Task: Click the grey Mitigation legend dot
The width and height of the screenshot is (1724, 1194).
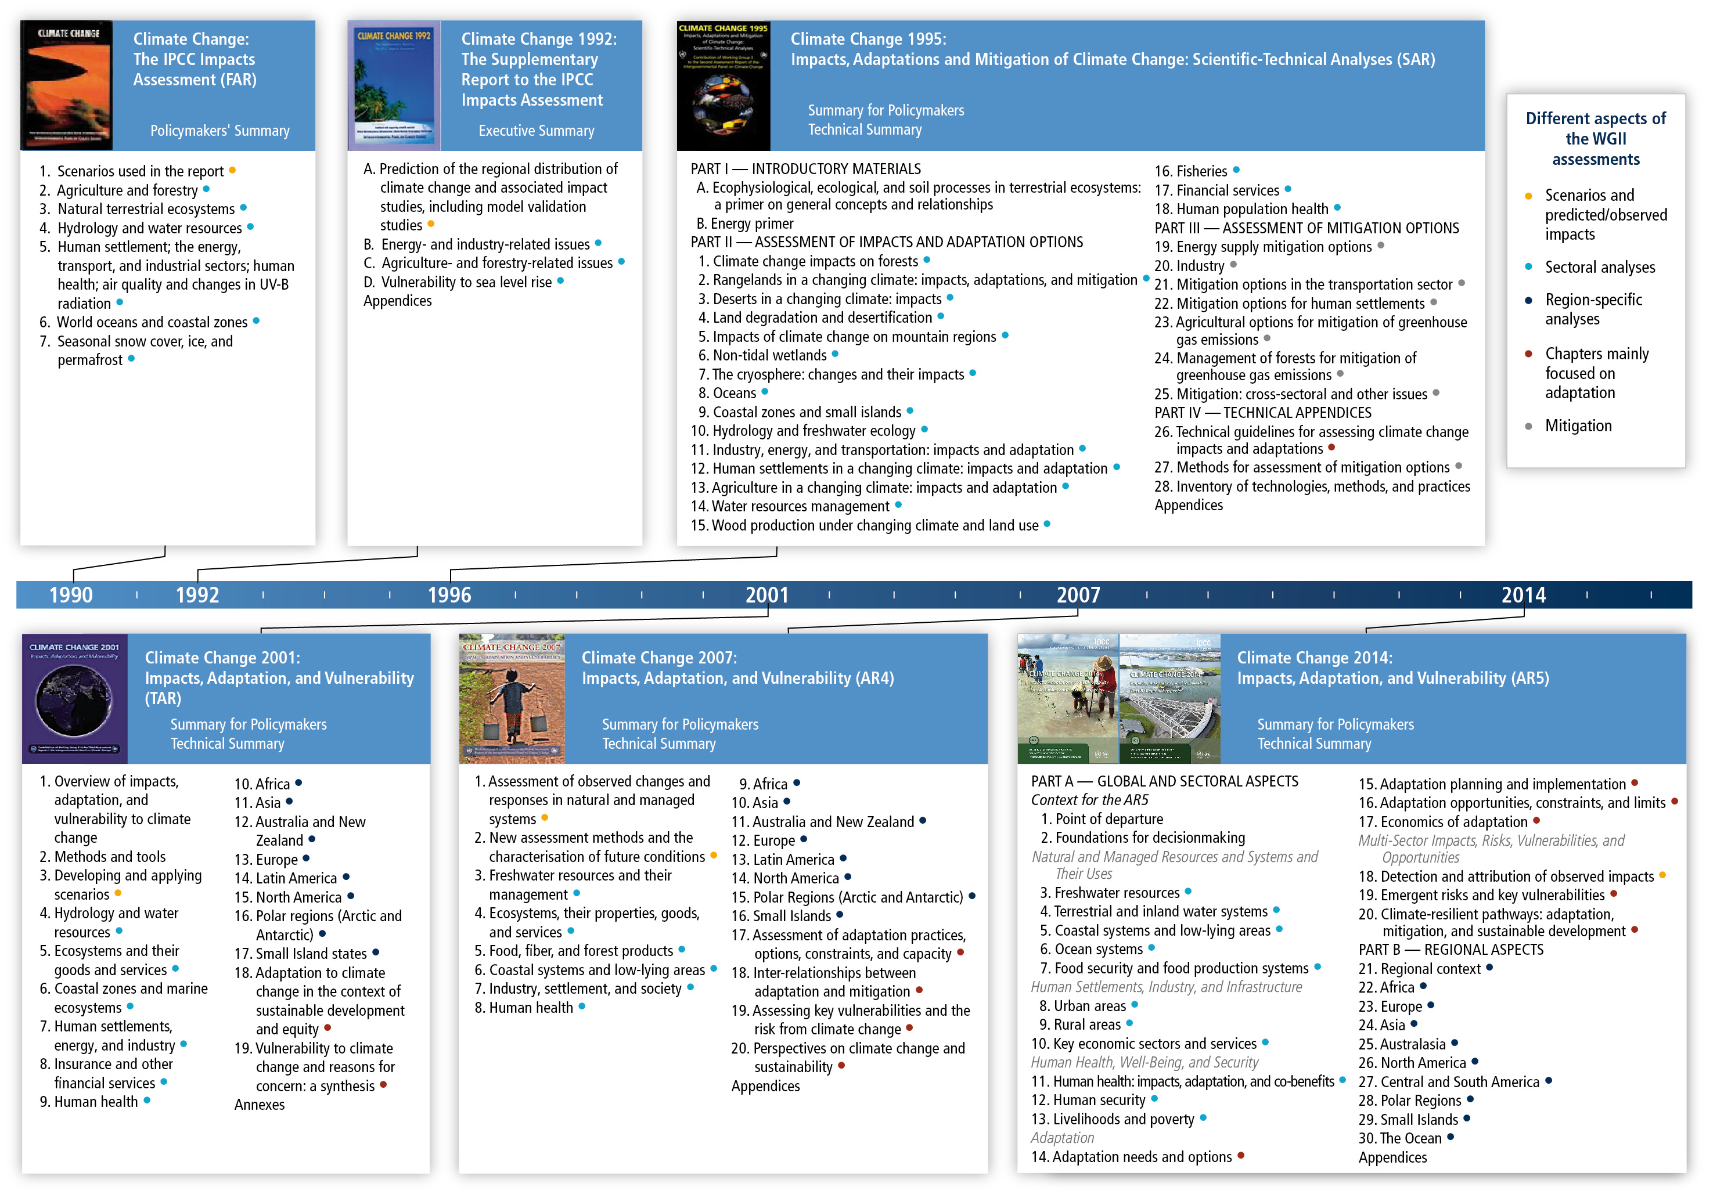Action: click(x=1529, y=427)
